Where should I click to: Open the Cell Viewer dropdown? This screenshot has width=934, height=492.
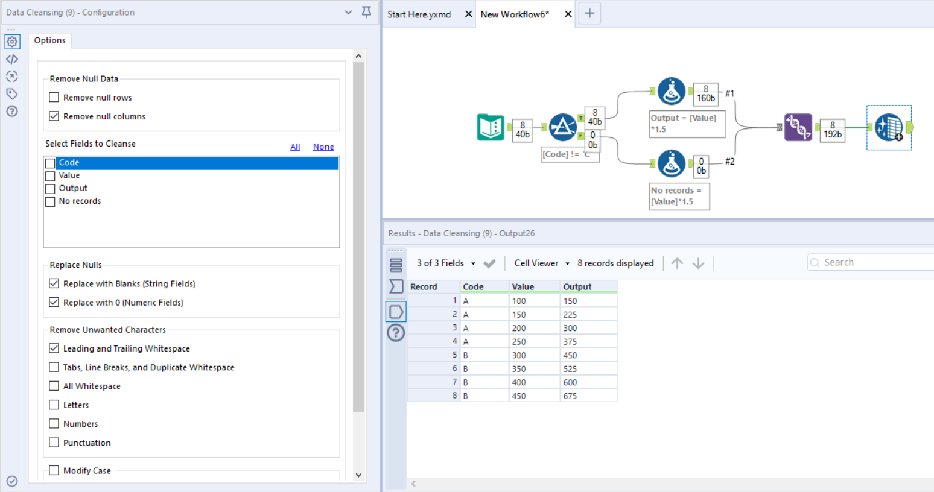coord(541,263)
